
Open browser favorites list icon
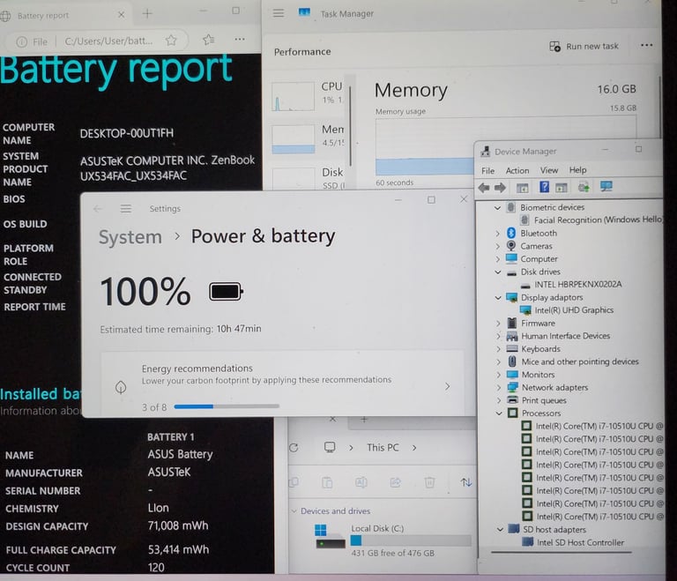click(209, 40)
